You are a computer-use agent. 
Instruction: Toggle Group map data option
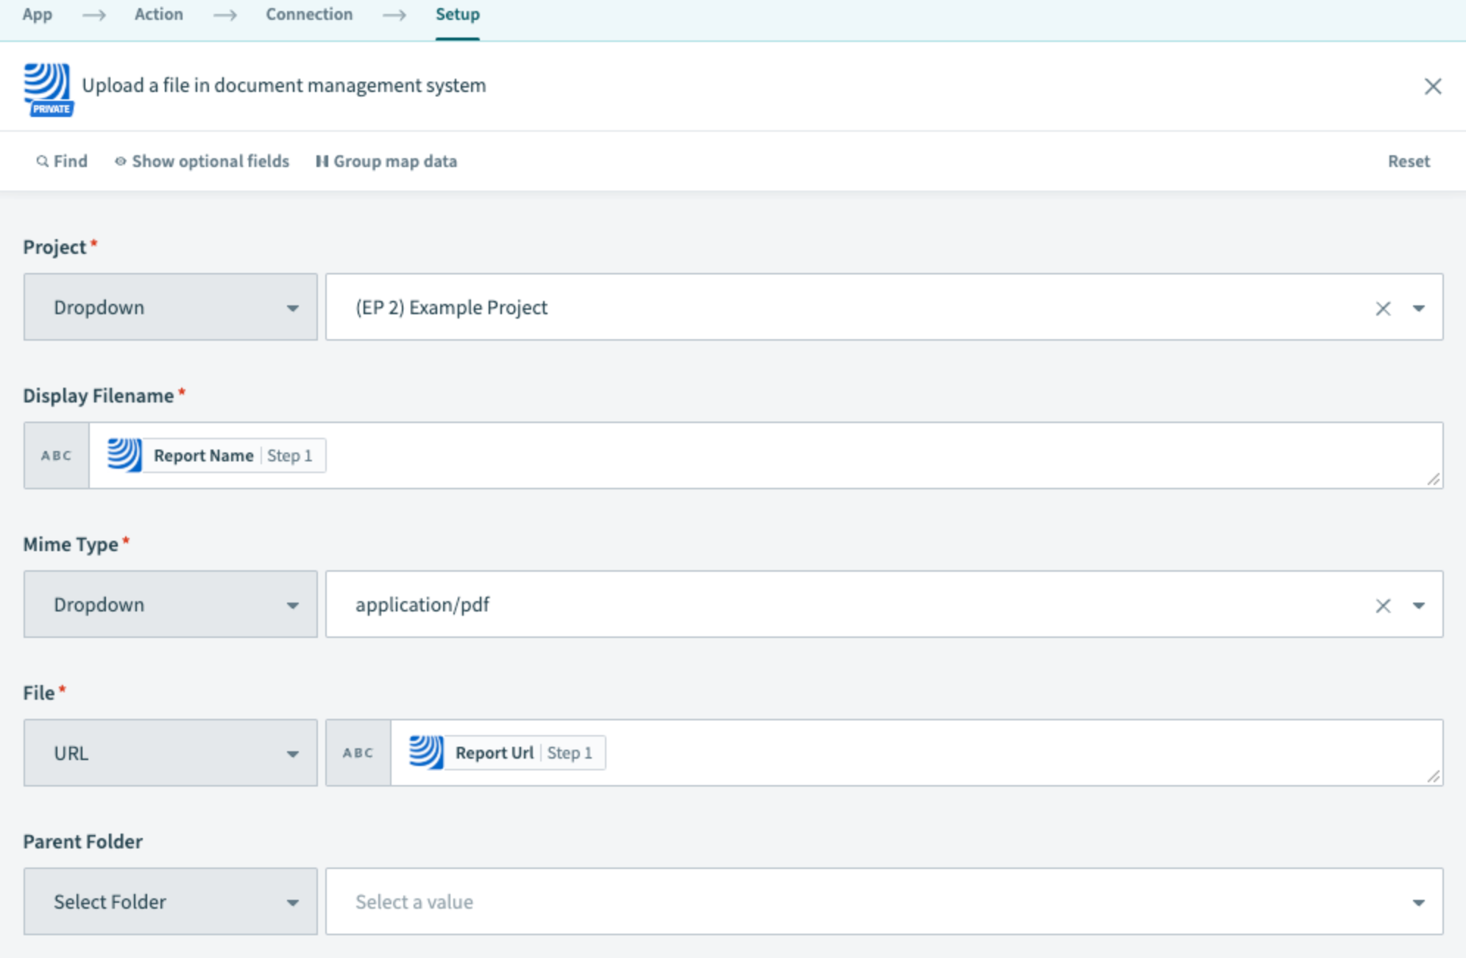[x=386, y=161]
